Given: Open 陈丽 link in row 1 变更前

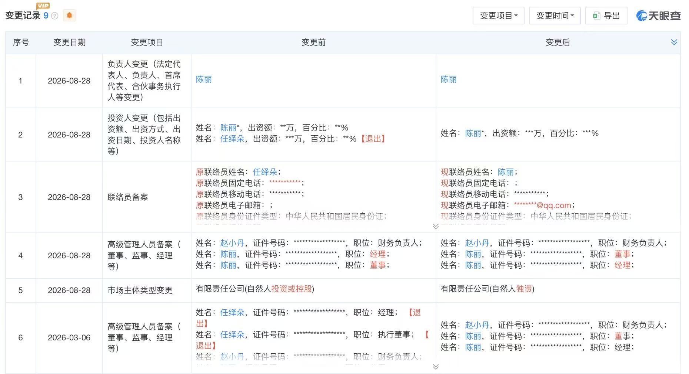Looking at the screenshot, I should point(204,79).
